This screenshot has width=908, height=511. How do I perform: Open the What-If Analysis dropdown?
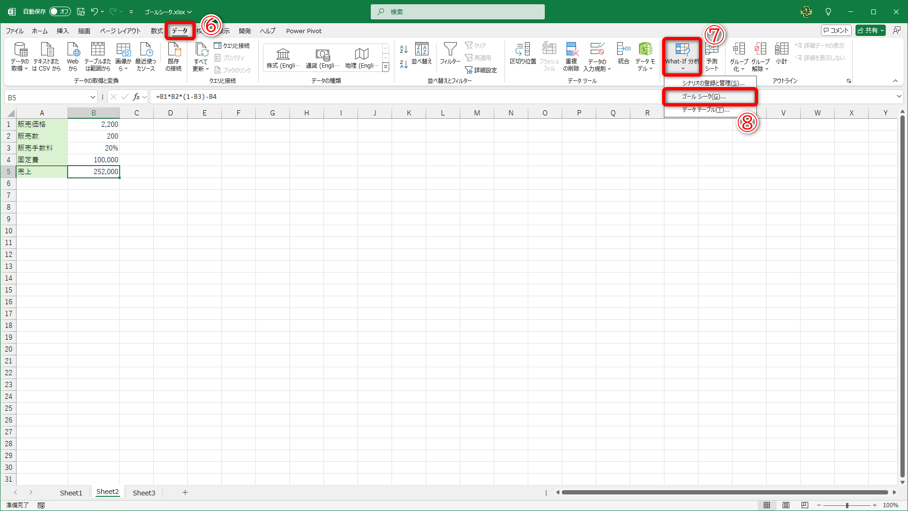(x=682, y=57)
